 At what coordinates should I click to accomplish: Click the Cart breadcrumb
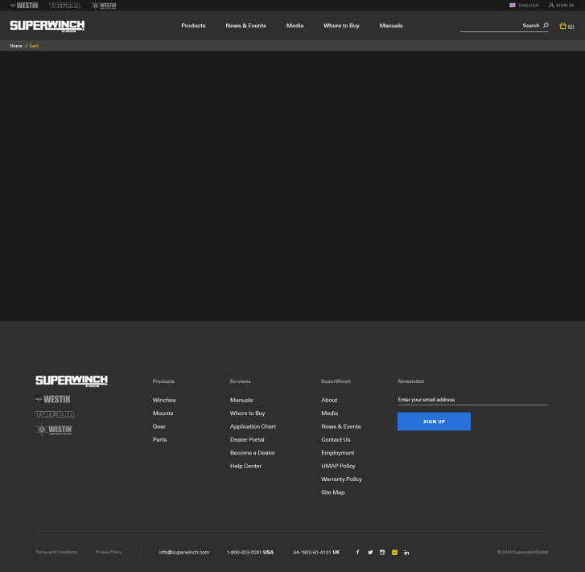tap(34, 46)
